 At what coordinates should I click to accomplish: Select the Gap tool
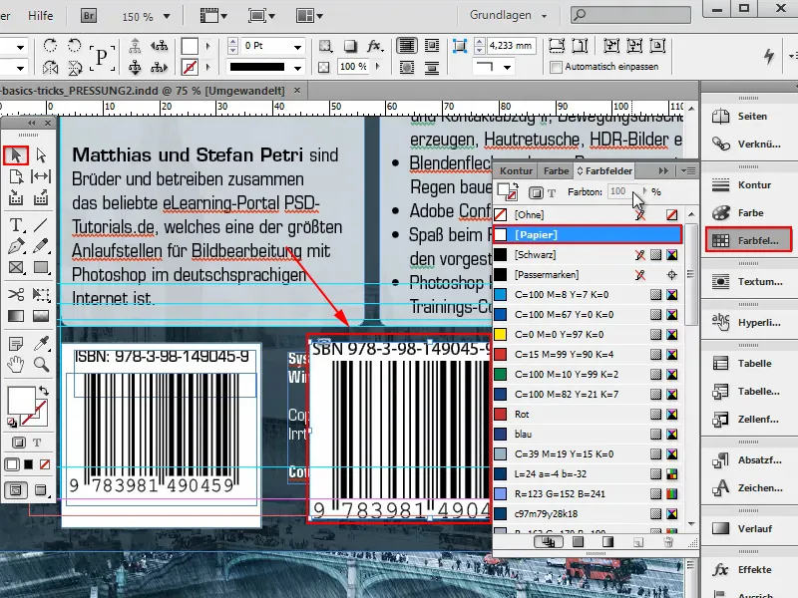pos(41,176)
